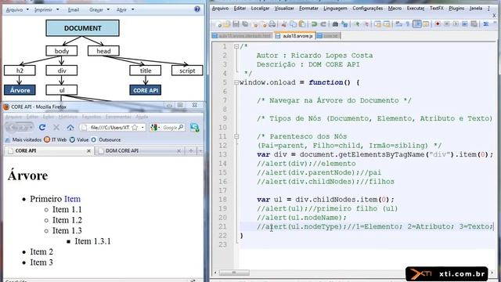Click the Run Macro Multiple Times icon

[x=464, y=24]
